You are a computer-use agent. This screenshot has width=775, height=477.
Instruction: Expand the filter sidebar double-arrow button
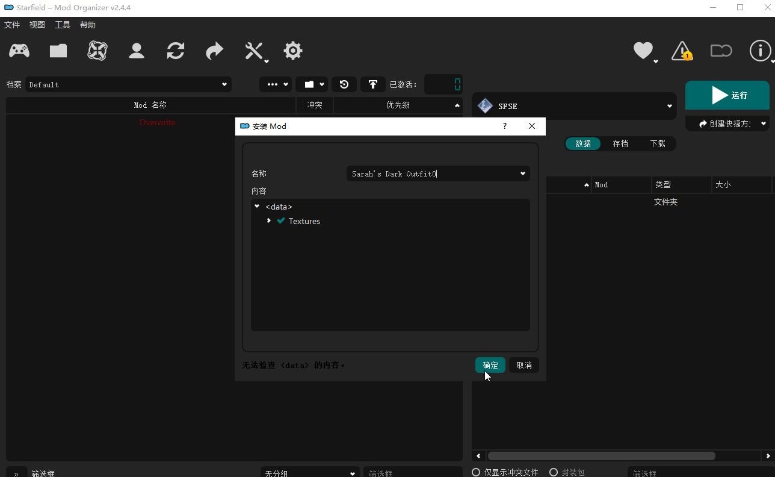[x=16, y=473]
